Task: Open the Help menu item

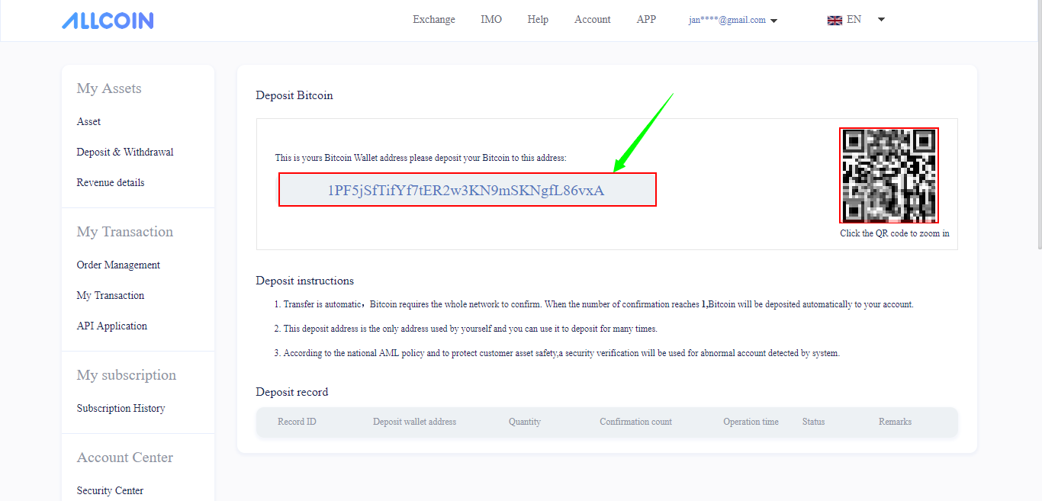Action: [538, 20]
